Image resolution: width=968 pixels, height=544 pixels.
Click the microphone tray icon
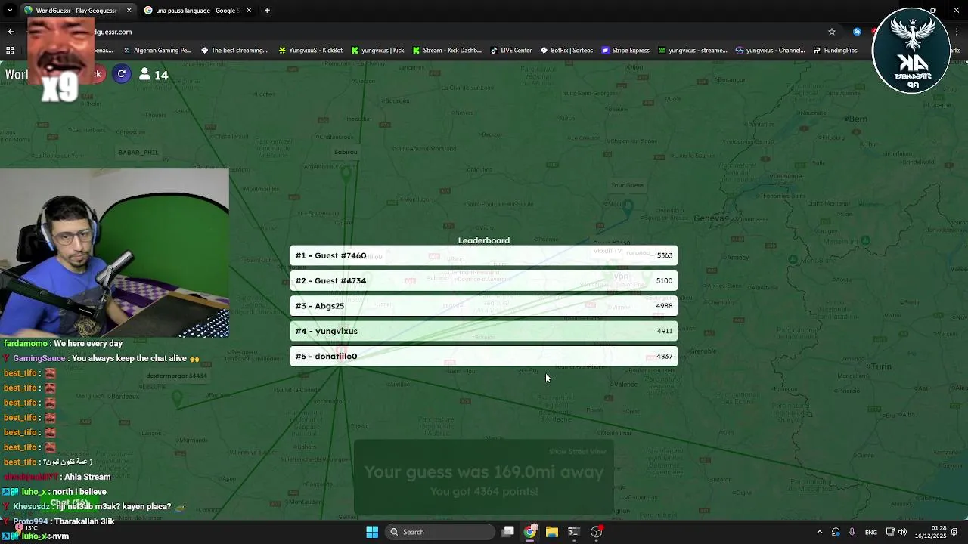pos(852,532)
